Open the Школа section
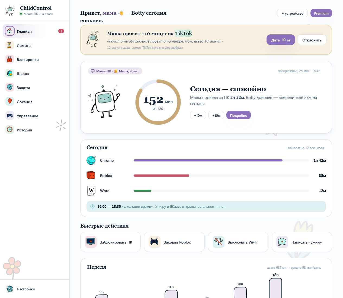The width and height of the screenshot is (343, 298). click(35, 73)
